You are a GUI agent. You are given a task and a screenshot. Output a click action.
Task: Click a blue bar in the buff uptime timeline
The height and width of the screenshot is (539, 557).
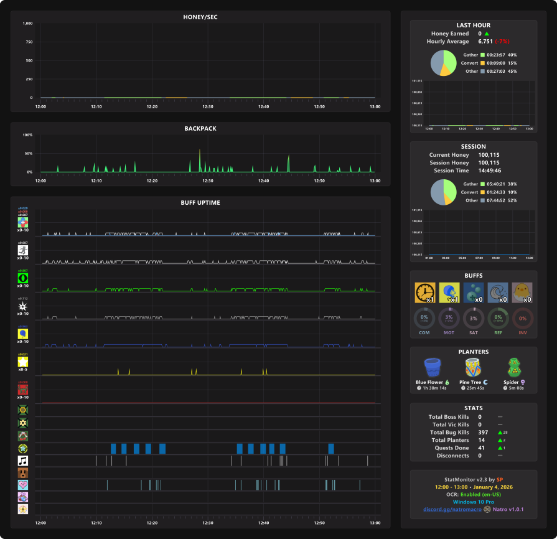click(113, 449)
